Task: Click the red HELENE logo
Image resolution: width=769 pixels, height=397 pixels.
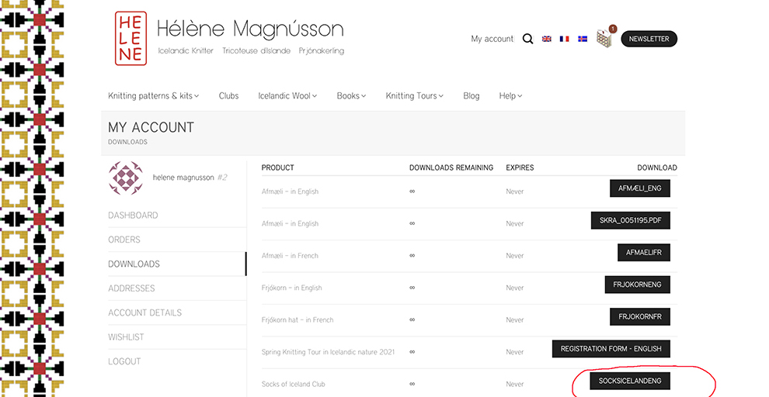Action: pyautogui.click(x=130, y=38)
